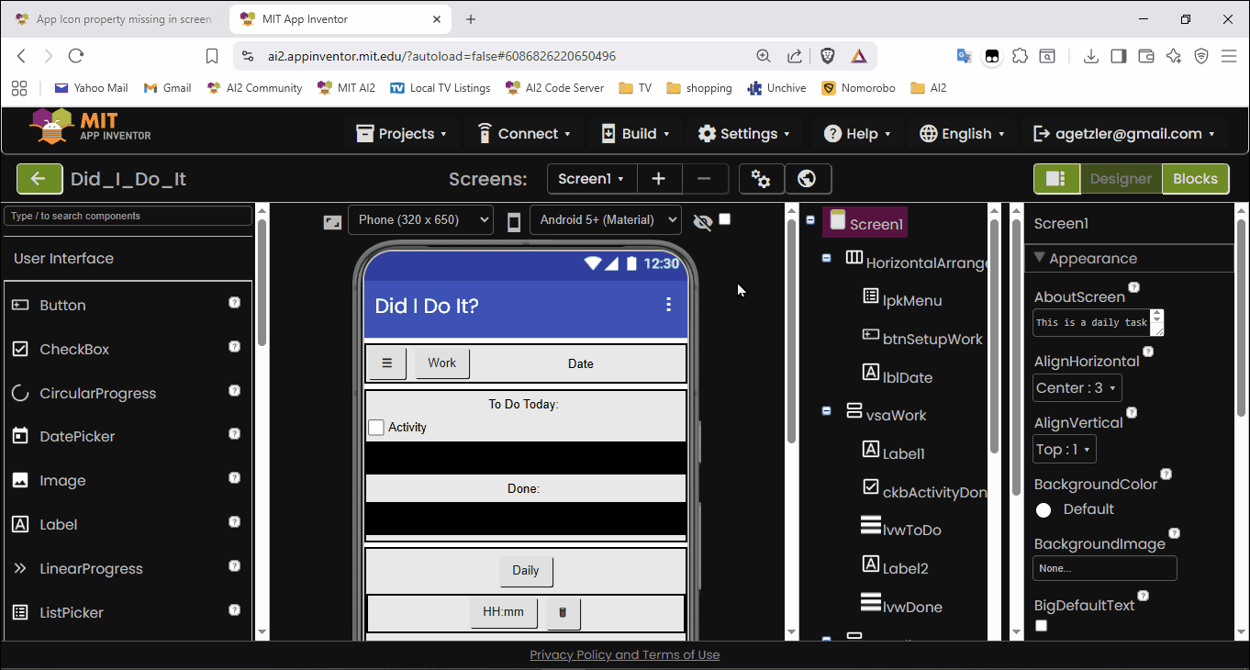
Task: Collapse the vsaWork tree node
Action: [826, 411]
